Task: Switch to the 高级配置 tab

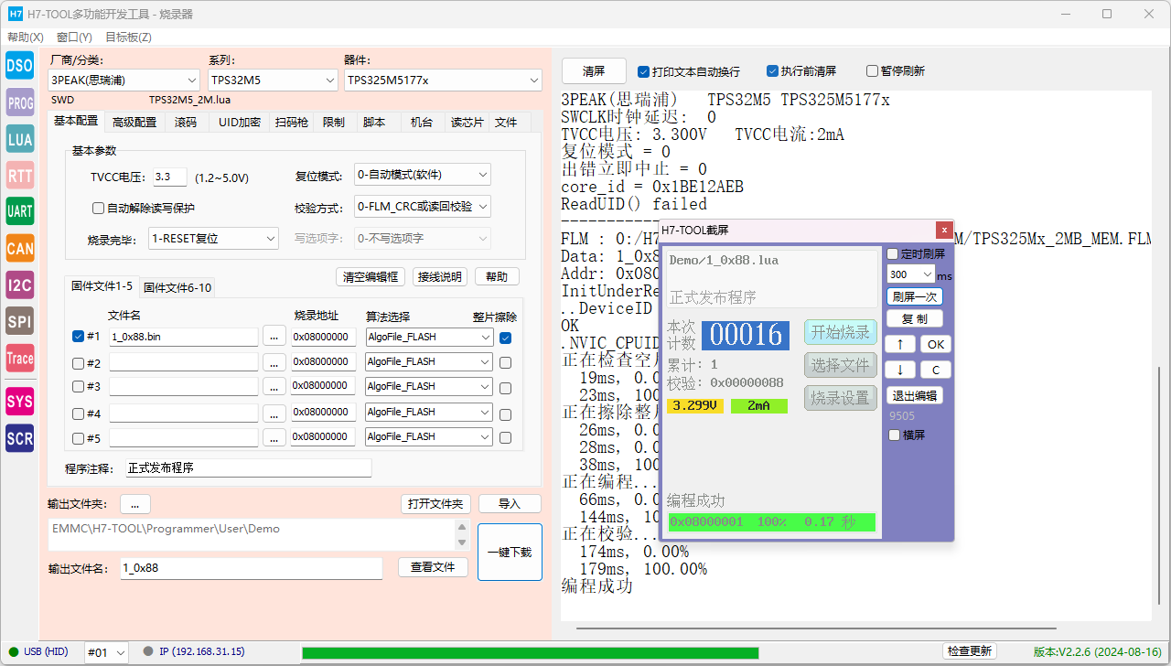Action: coord(134,122)
